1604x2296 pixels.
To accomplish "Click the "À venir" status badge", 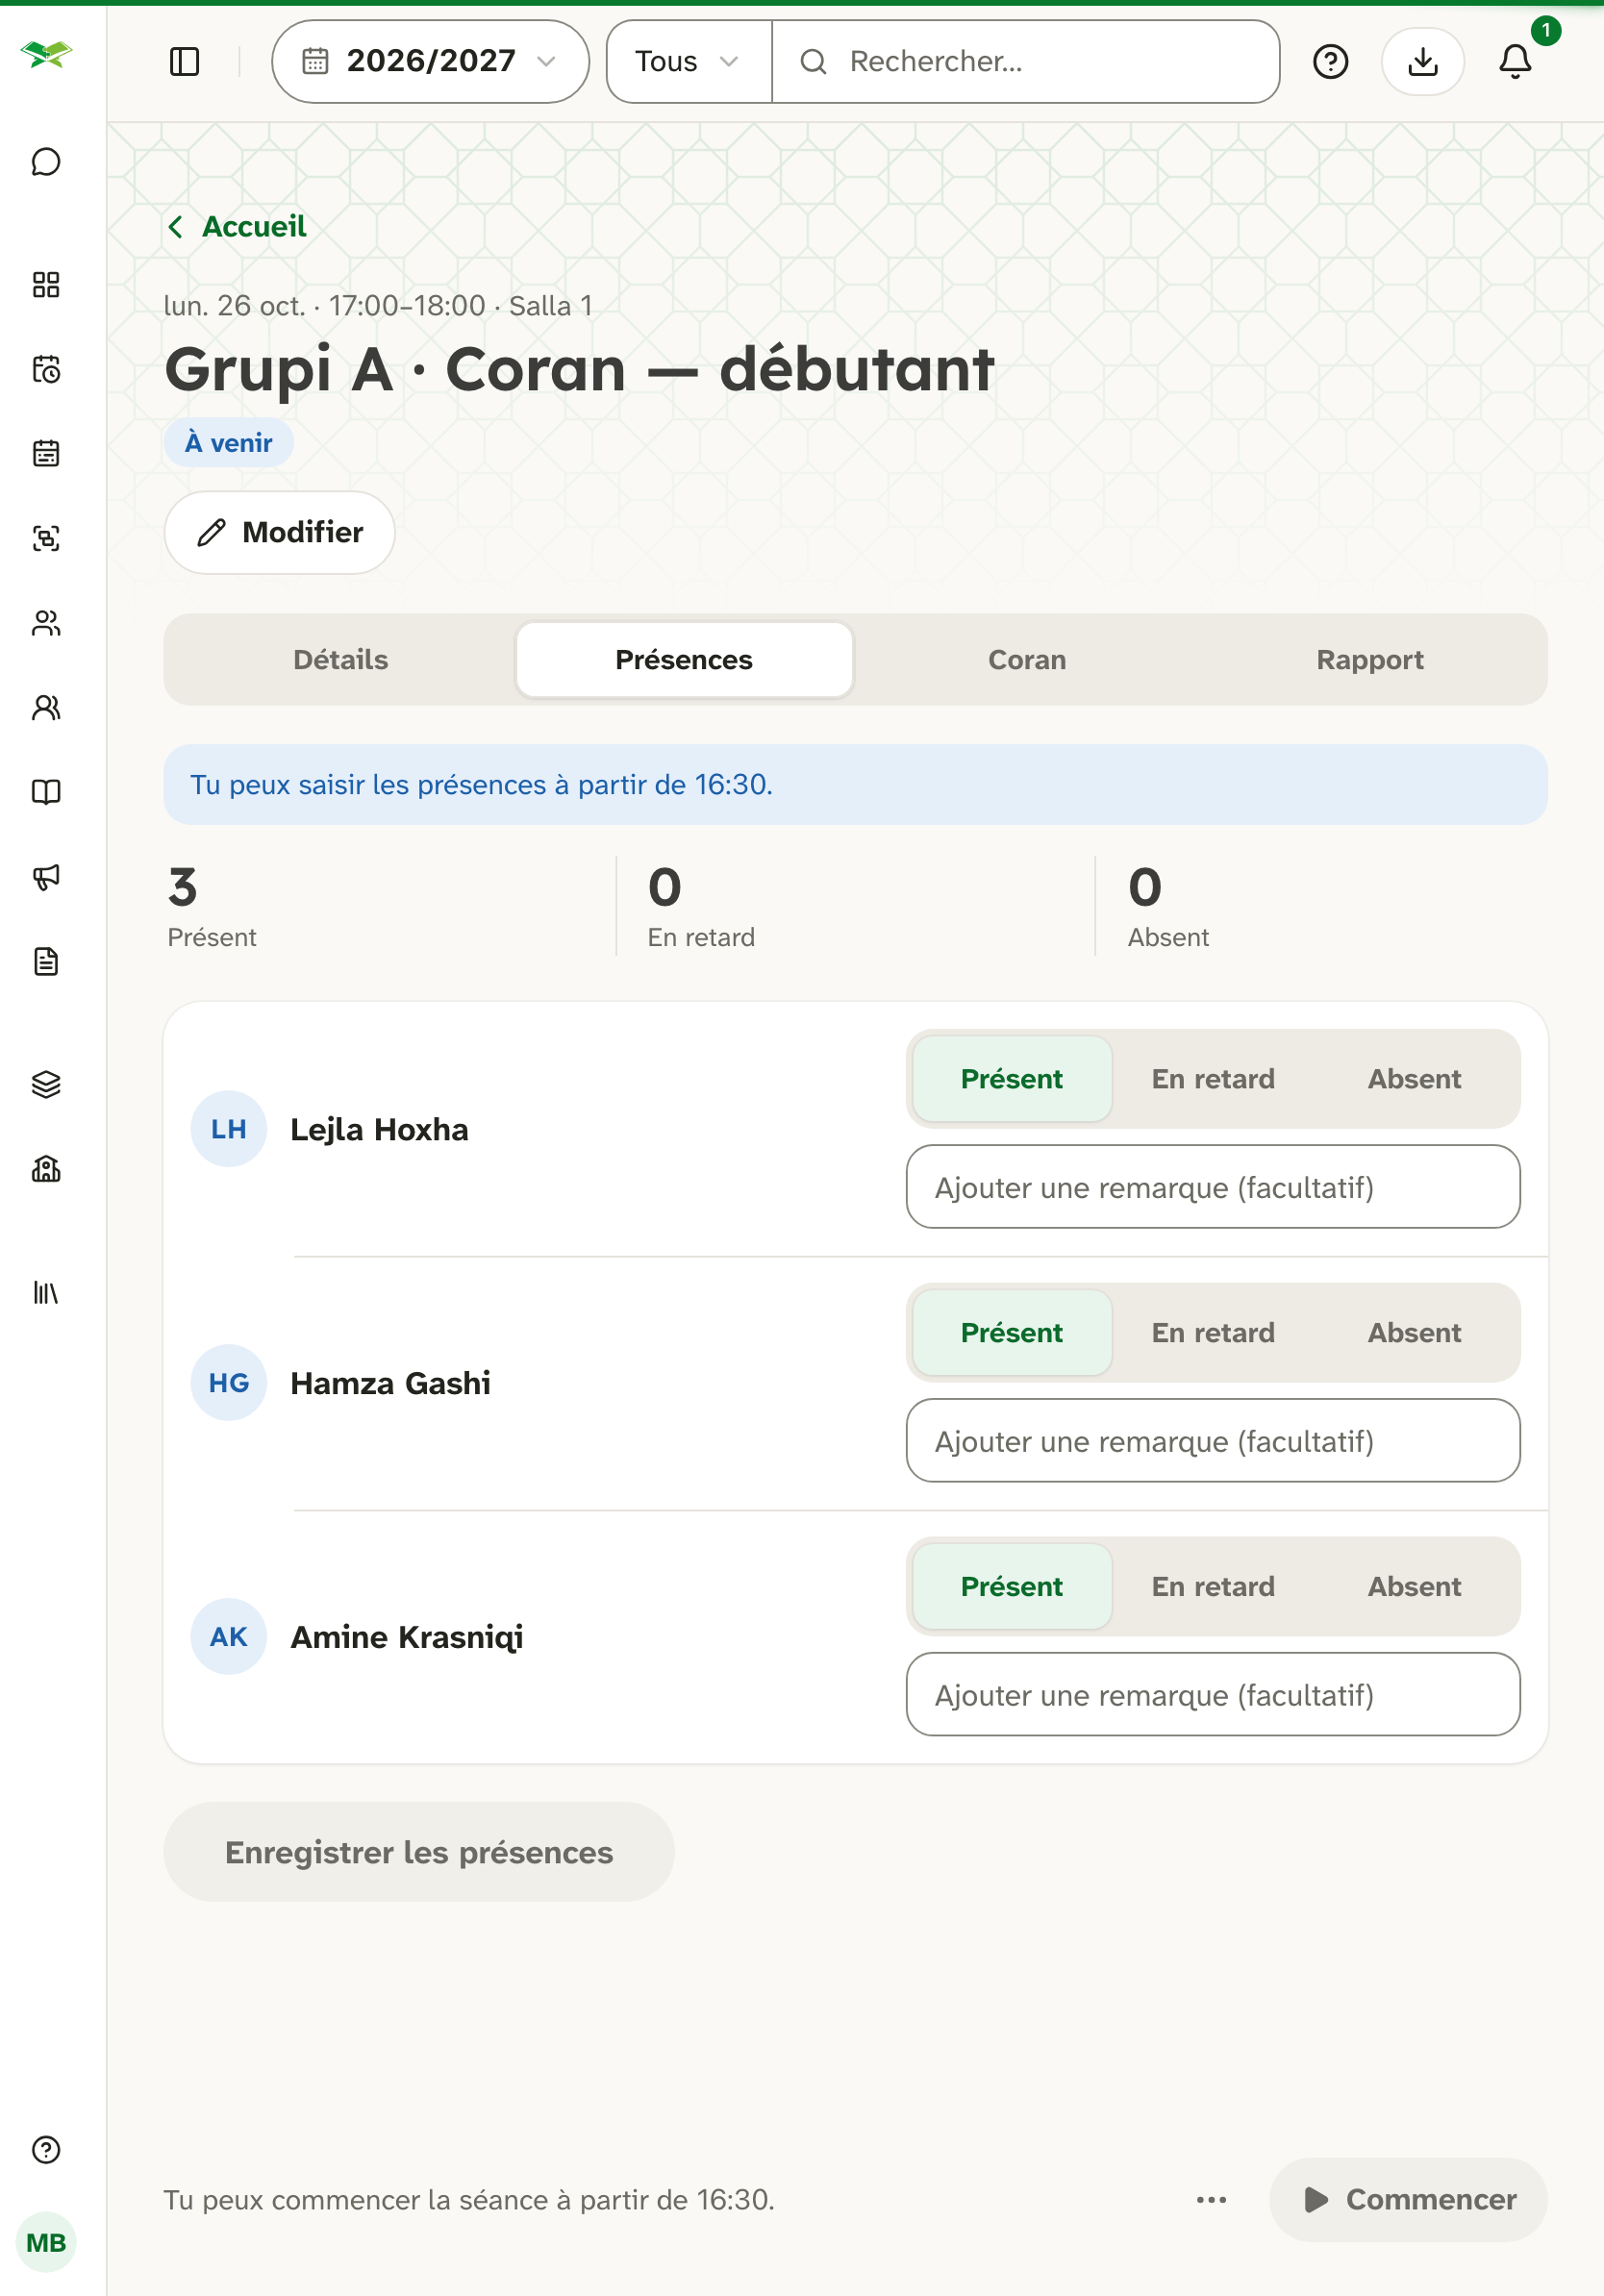I will (x=229, y=443).
